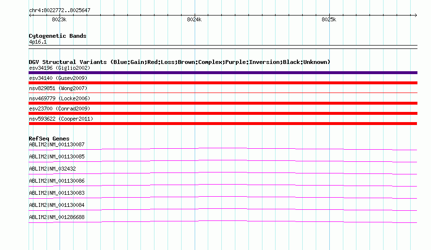Click the esv23700 (Conrad2009) label
Viewport: 431px width, 250px height.
pos(60,109)
